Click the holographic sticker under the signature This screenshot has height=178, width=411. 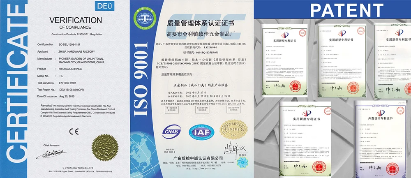[x=243, y=163]
